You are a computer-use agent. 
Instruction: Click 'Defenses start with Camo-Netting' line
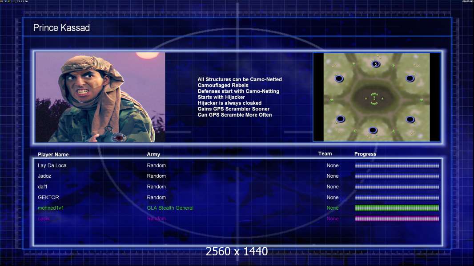click(x=238, y=91)
